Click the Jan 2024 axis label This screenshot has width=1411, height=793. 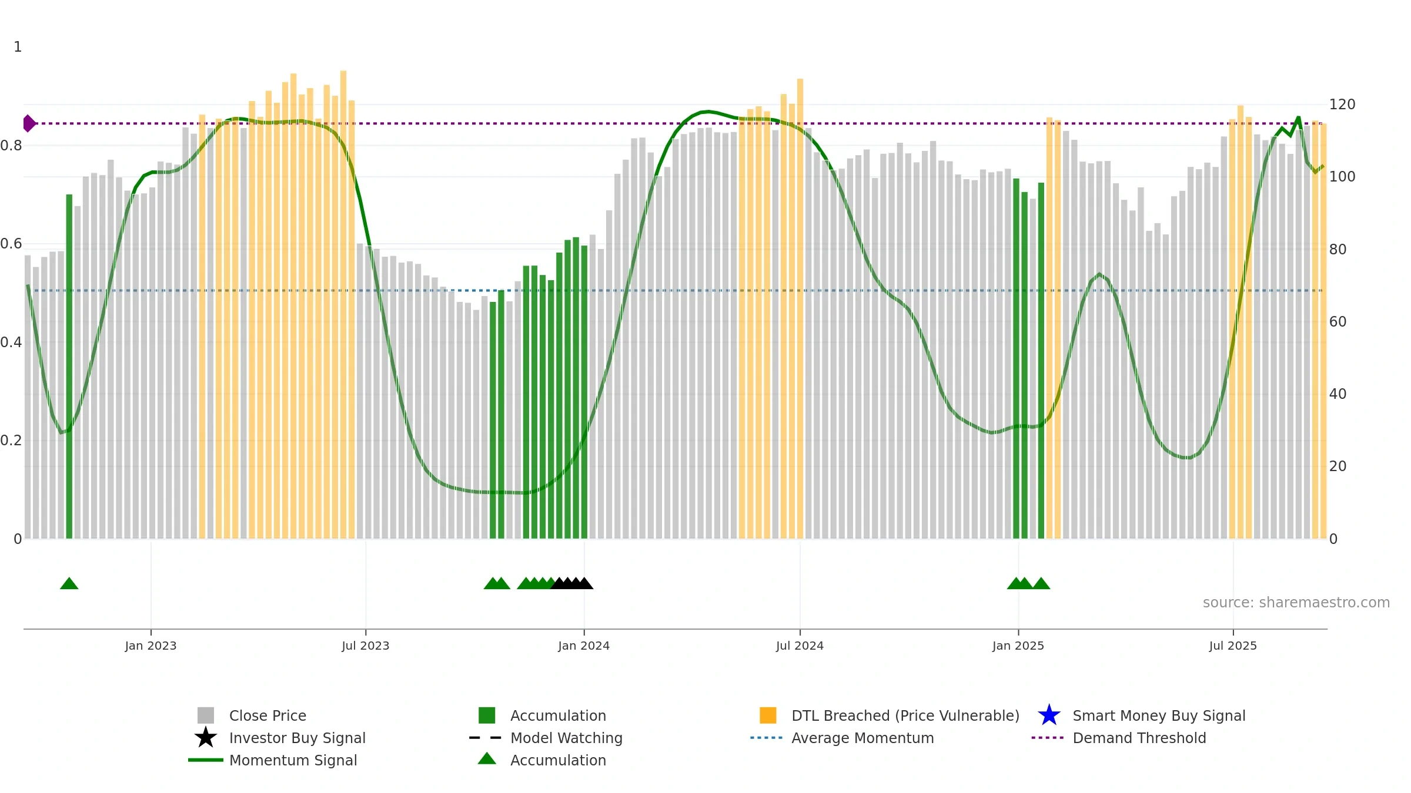point(584,646)
